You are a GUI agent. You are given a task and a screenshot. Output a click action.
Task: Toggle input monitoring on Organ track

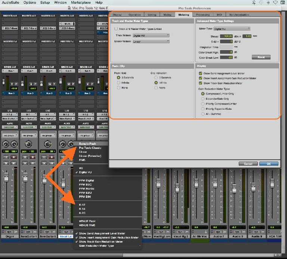click(x=6, y=157)
